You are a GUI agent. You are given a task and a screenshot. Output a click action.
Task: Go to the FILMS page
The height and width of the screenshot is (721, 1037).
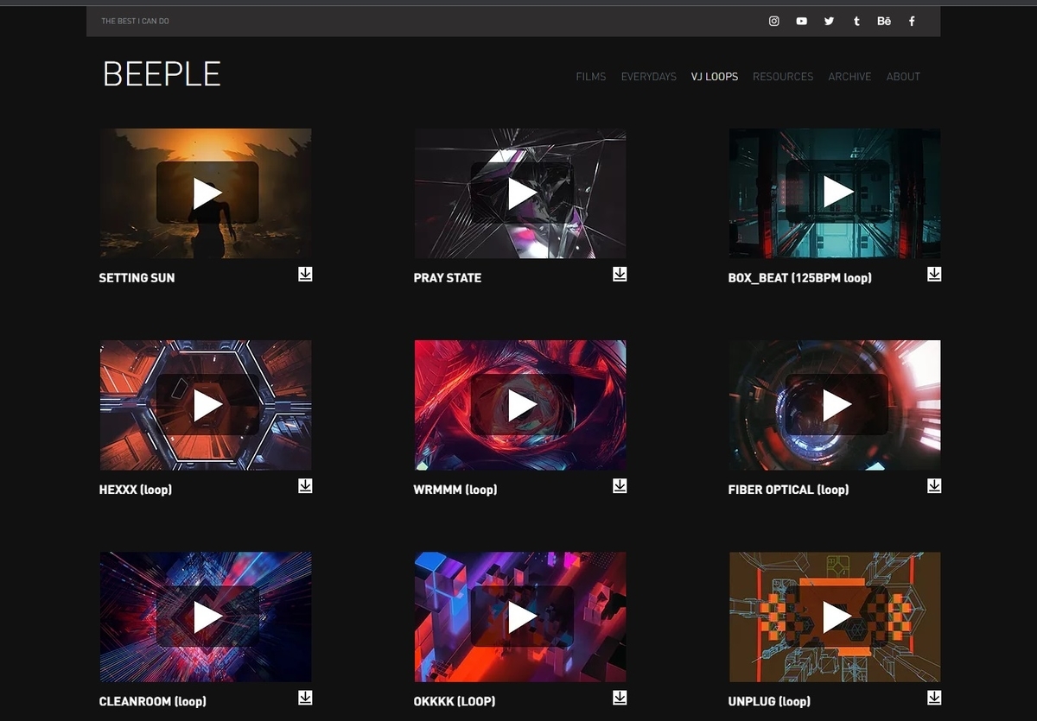point(591,77)
